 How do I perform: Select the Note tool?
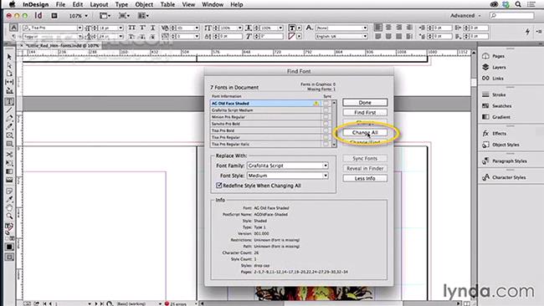9,191
